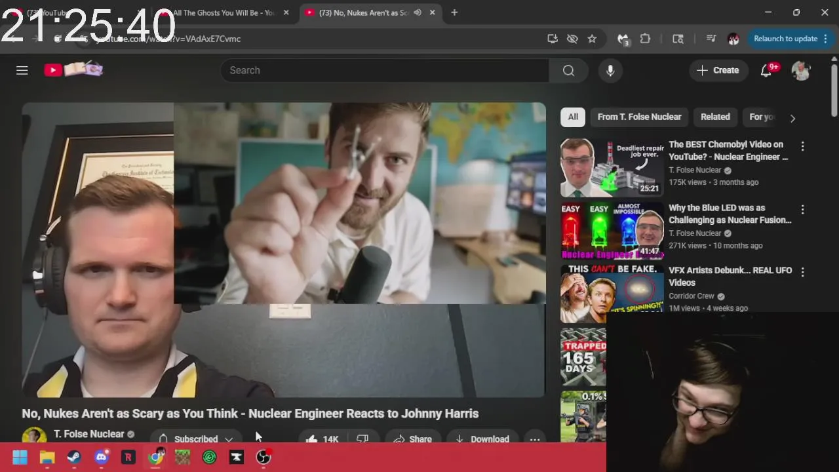The width and height of the screenshot is (839, 472).
Task: Open a new browser tab
Action: 454,12
